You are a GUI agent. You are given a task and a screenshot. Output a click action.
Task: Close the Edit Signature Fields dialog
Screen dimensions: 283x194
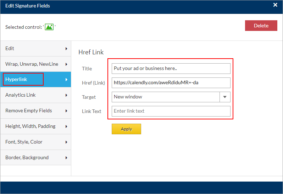[275, 5]
